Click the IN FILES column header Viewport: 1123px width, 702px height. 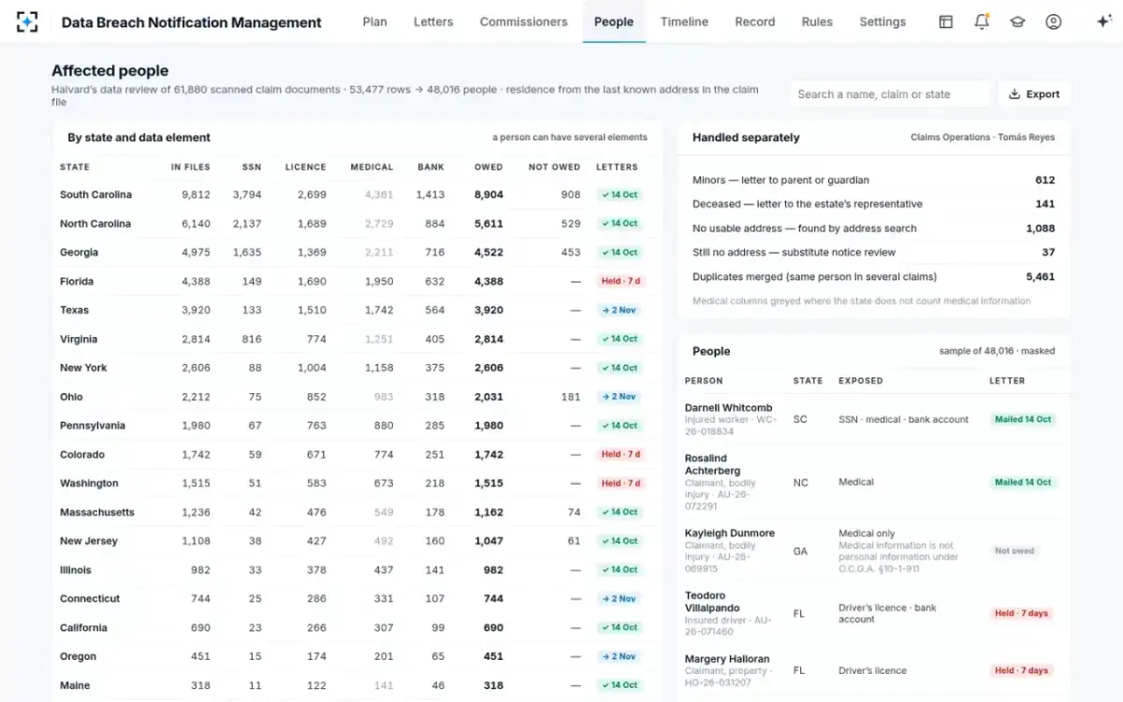coord(190,168)
